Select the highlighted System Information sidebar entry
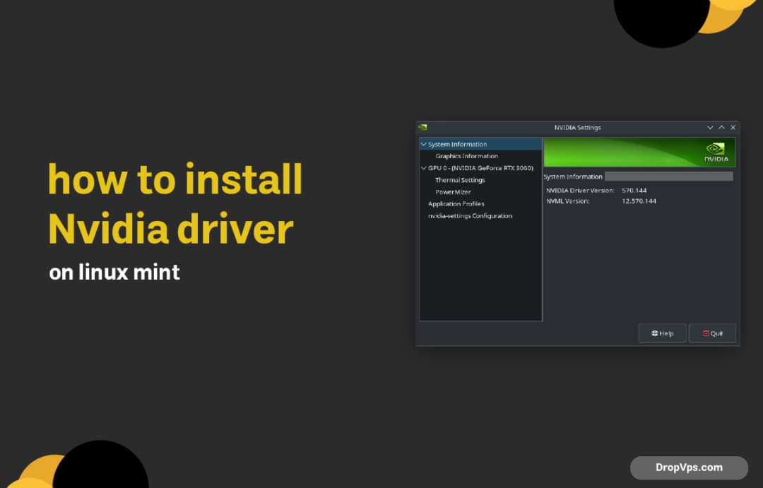The image size is (763, 488). point(456,143)
